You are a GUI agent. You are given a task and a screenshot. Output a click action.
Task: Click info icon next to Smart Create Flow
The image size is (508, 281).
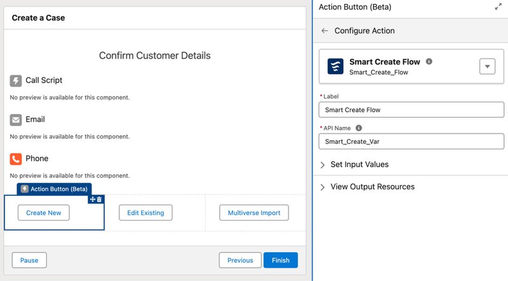pyautogui.click(x=429, y=61)
